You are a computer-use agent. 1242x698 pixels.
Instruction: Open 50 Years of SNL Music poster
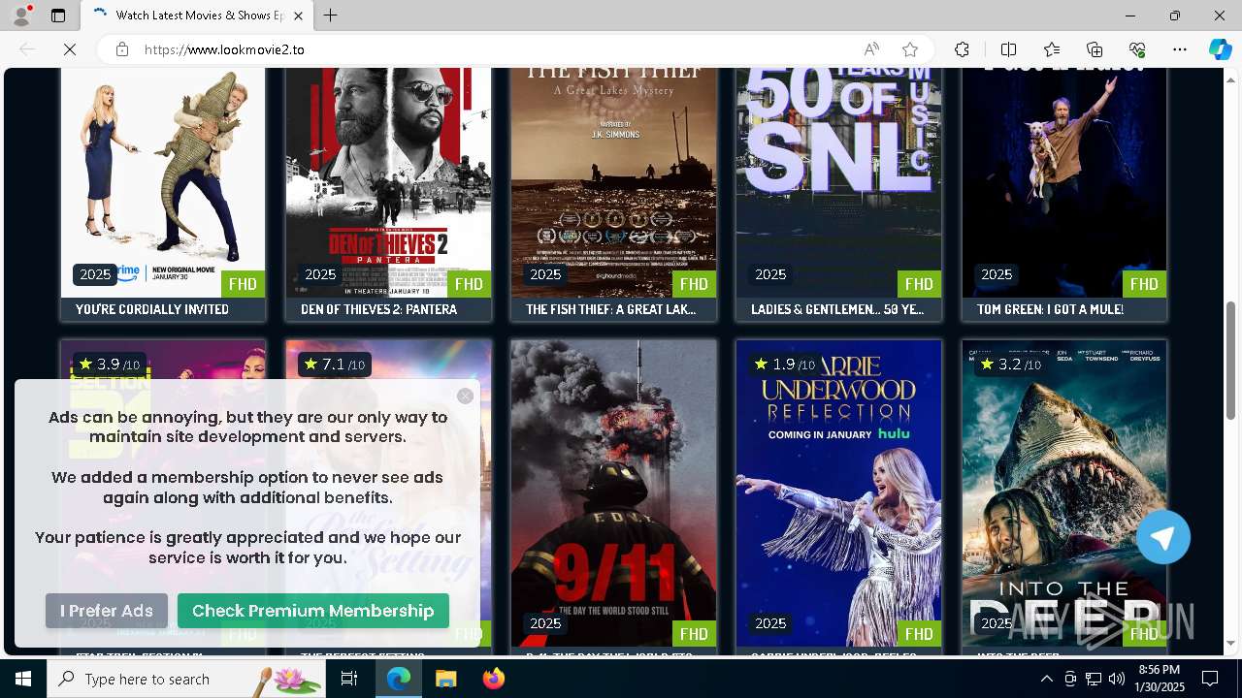point(838,182)
